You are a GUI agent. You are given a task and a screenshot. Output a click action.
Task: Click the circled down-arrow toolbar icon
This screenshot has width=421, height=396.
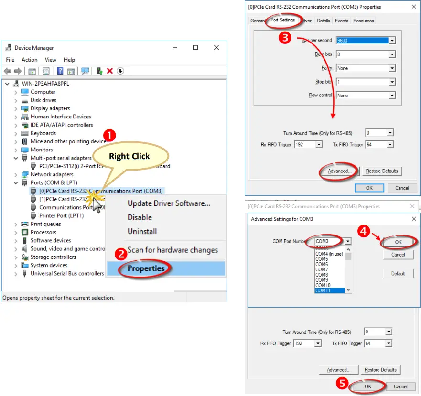pyautogui.click(x=120, y=71)
